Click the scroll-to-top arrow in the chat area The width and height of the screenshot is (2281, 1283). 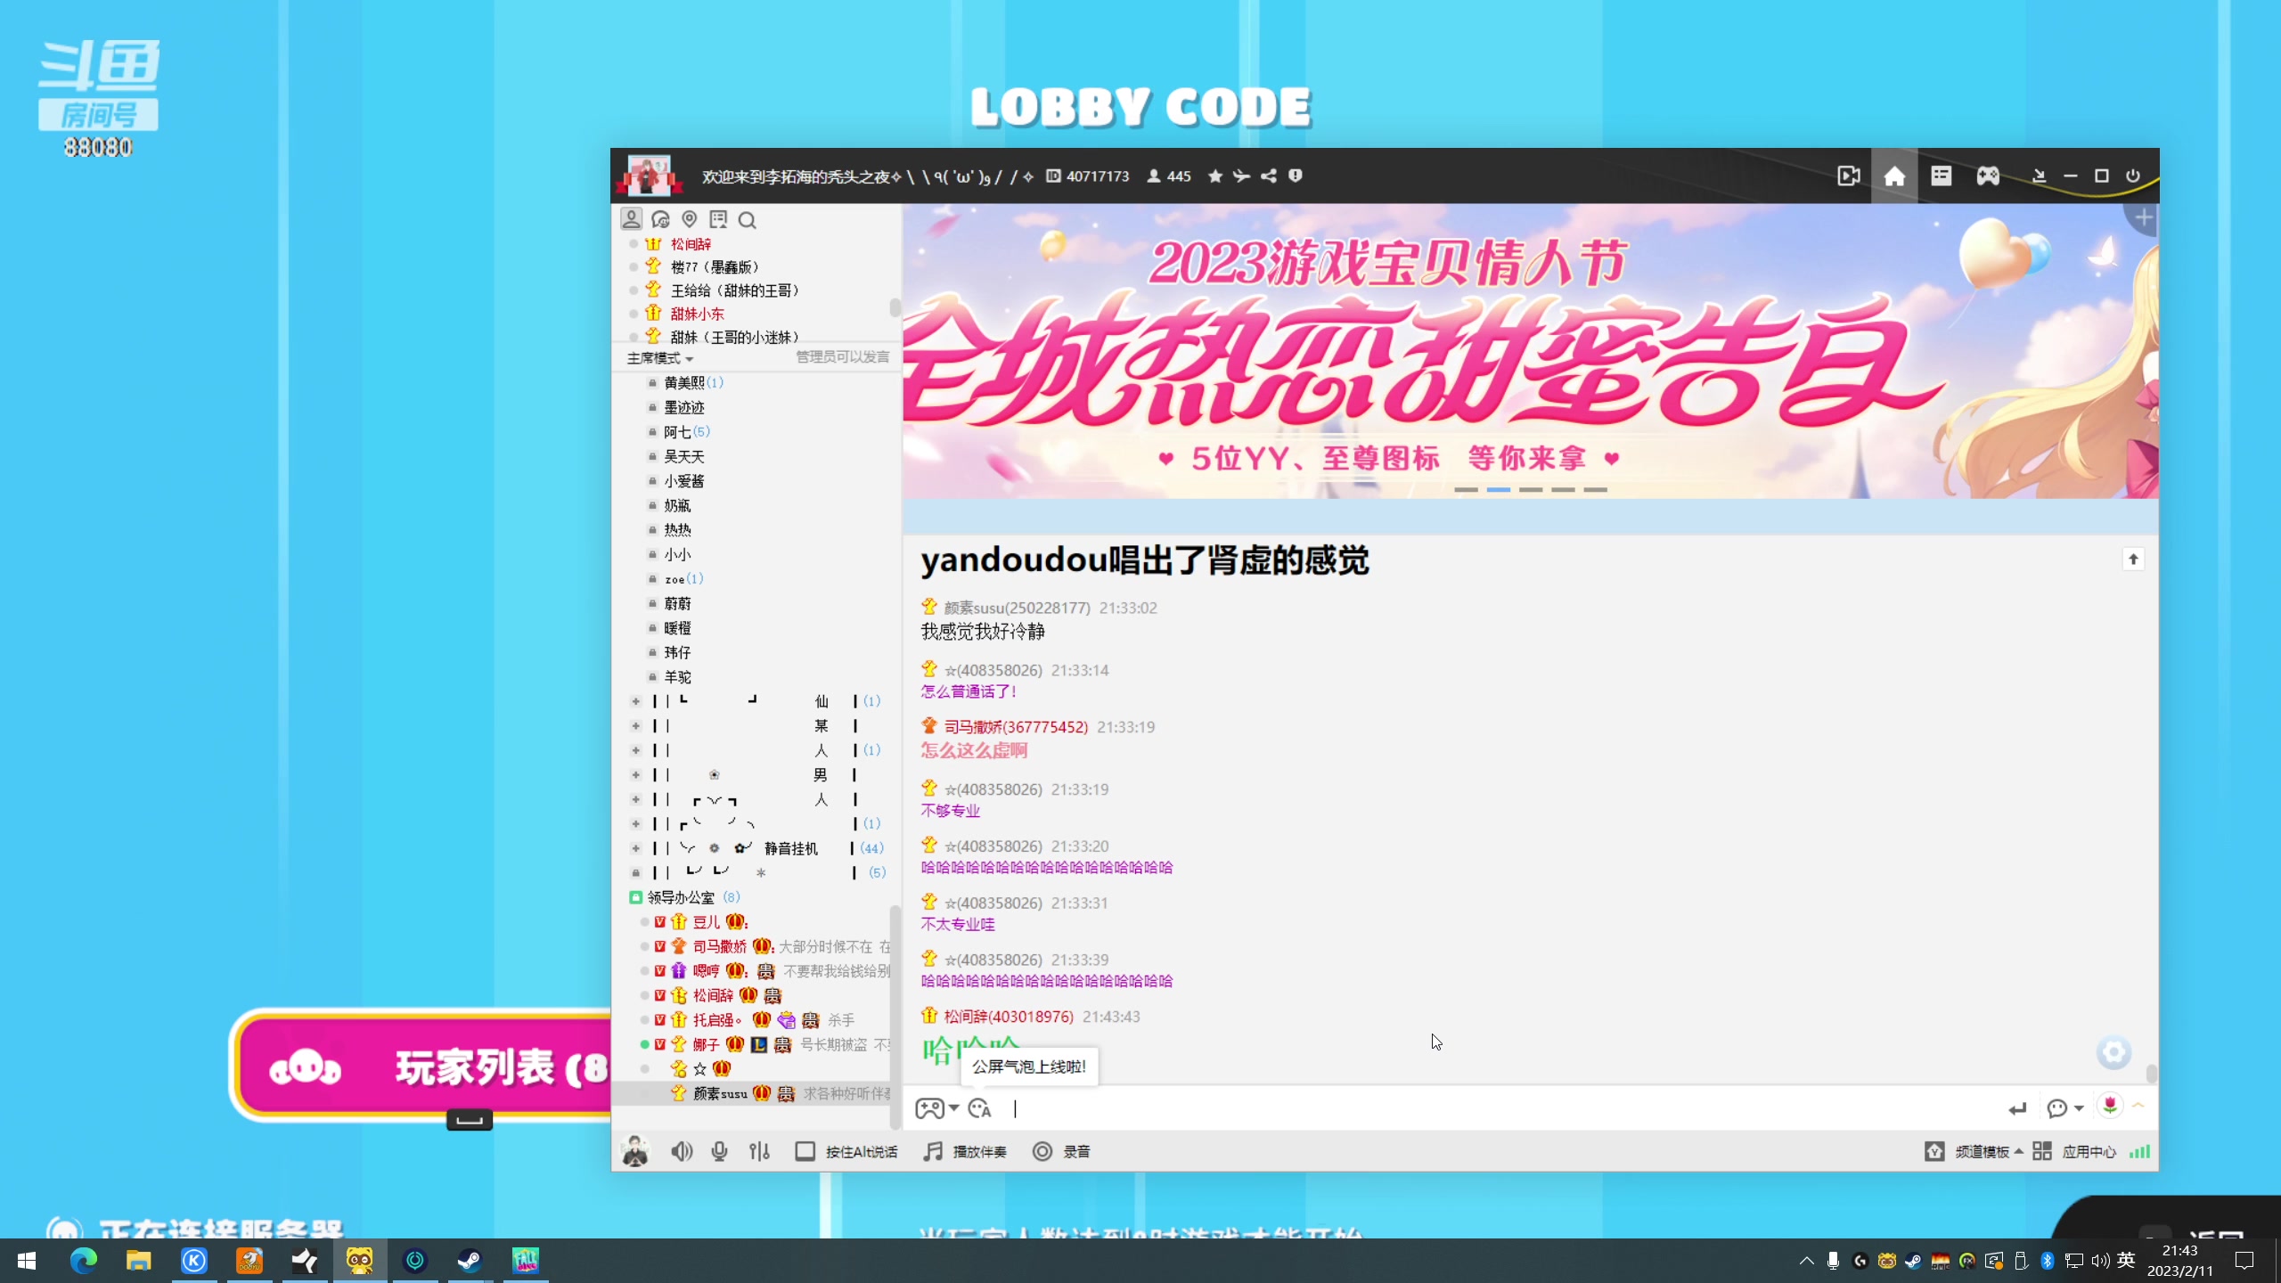pyautogui.click(x=2135, y=559)
